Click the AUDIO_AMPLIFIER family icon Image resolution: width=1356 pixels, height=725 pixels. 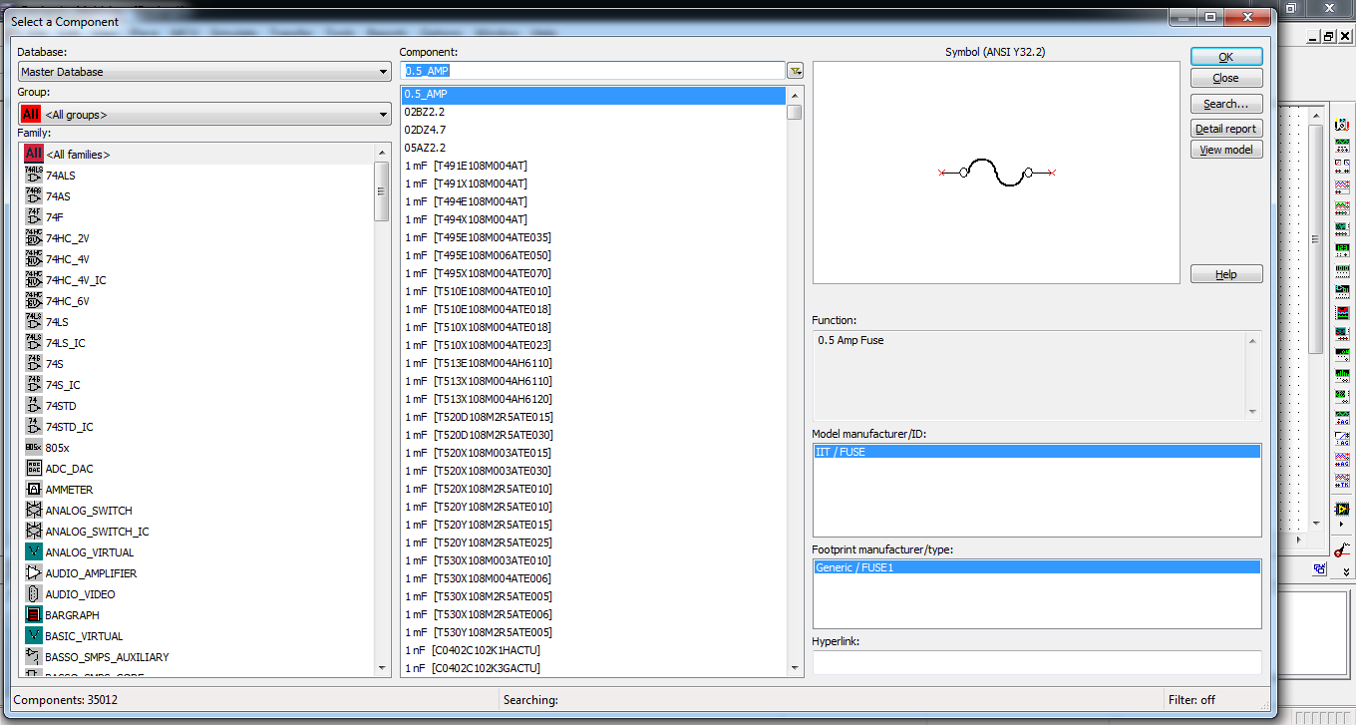(33, 572)
